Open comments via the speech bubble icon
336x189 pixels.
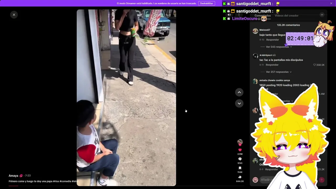[240, 159]
